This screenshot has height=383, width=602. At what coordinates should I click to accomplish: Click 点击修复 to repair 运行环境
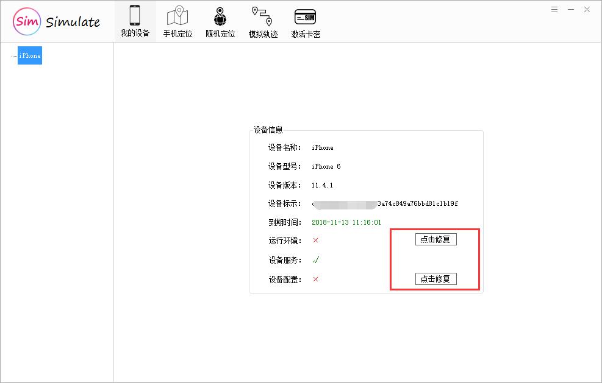tap(435, 239)
